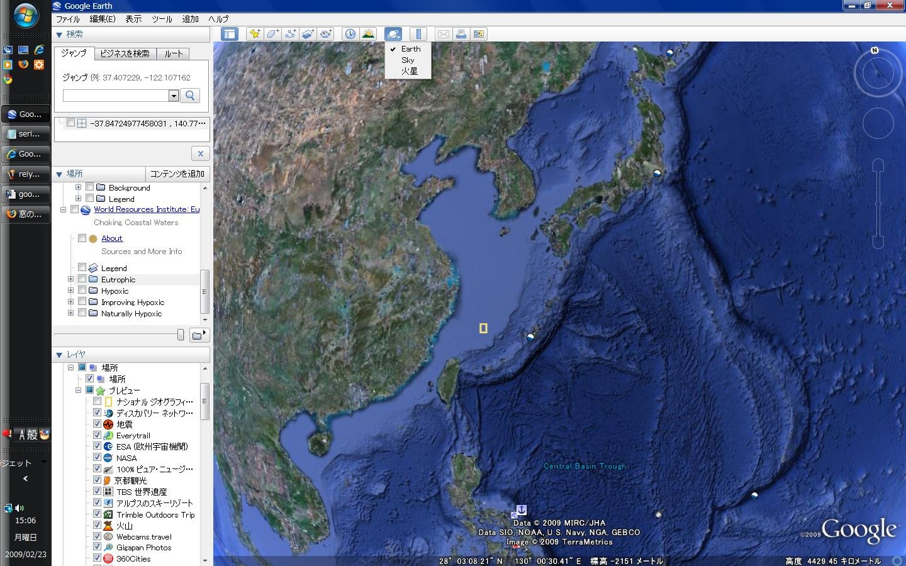Expand the Naturally Hypoxic folder
The image size is (906, 566).
coord(70,313)
